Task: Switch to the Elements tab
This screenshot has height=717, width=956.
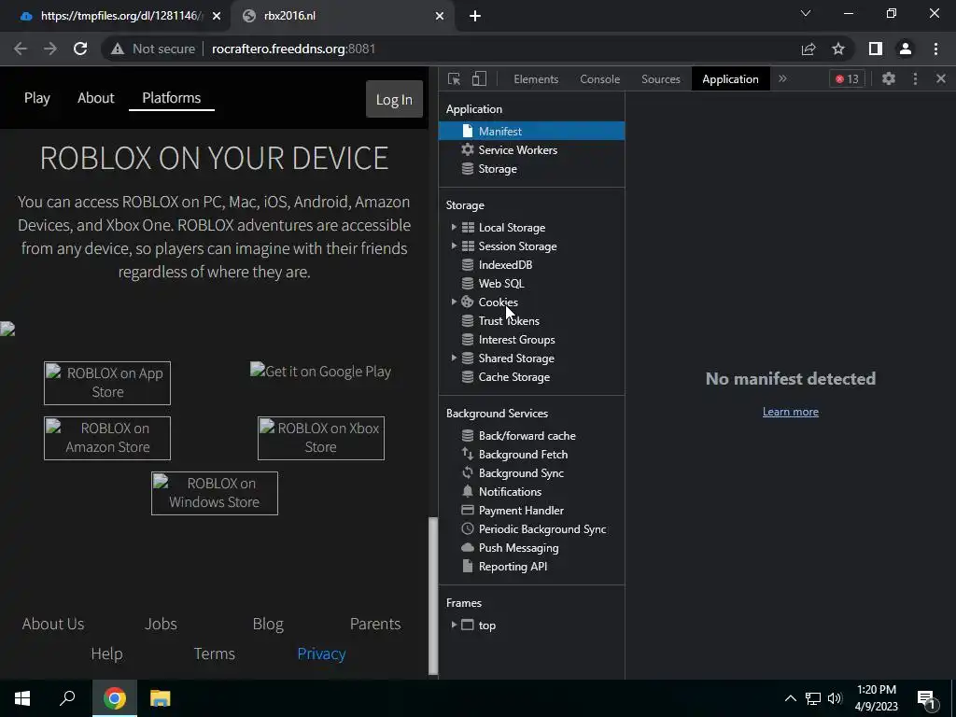Action: point(536,79)
